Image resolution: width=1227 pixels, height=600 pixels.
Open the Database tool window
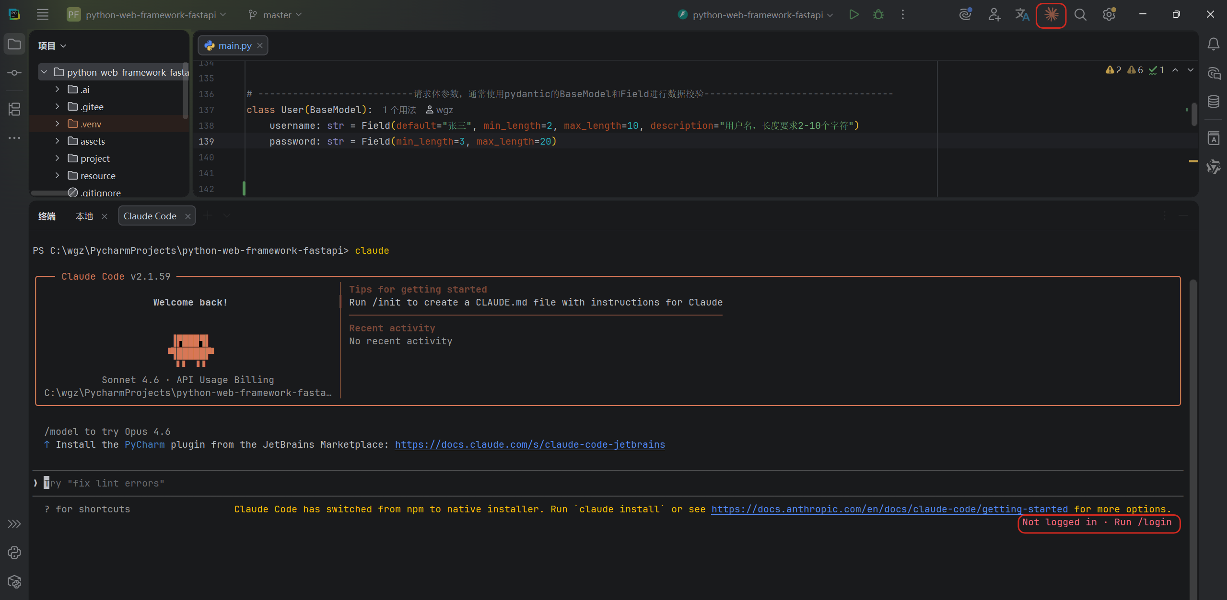(x=1214, y=102)
